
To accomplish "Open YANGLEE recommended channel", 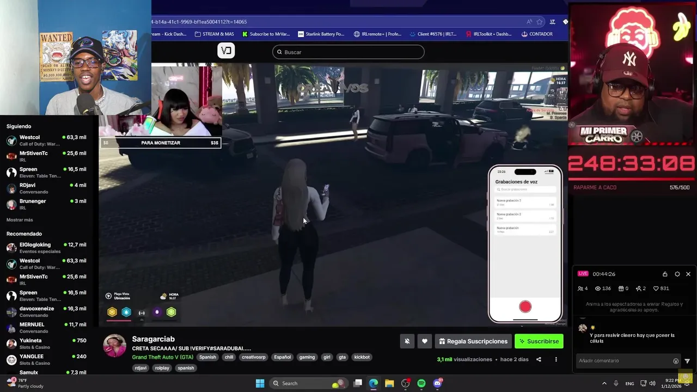I will (46, 359).
